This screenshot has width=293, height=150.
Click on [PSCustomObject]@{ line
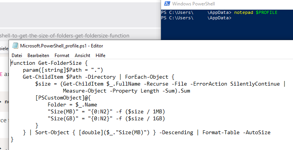(x=63, y=98)
